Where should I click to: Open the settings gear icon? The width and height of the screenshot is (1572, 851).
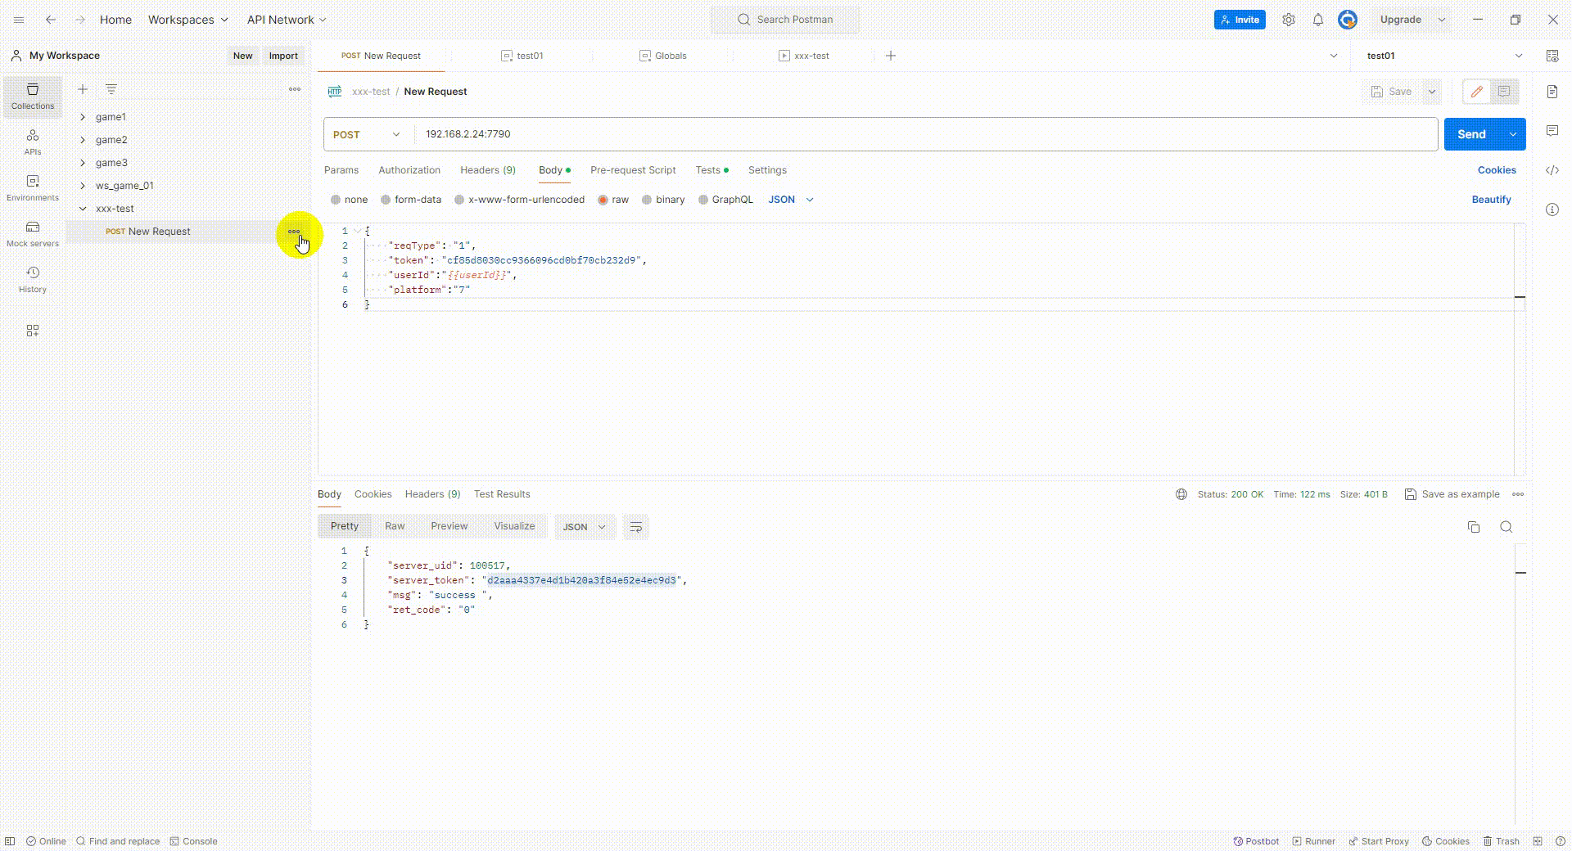click(1289, 20)
